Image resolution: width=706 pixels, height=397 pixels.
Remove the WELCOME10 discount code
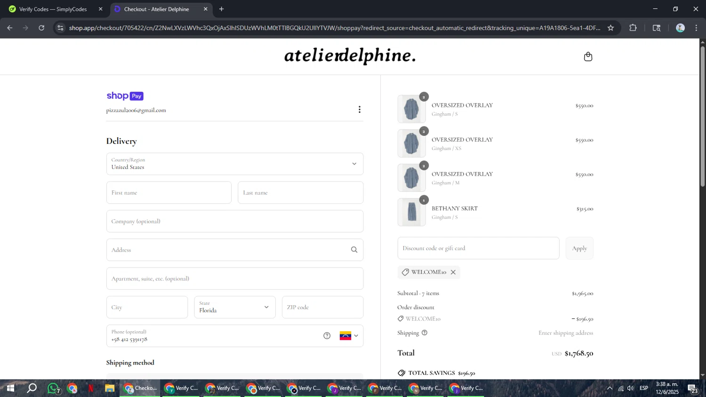point(453,272)
